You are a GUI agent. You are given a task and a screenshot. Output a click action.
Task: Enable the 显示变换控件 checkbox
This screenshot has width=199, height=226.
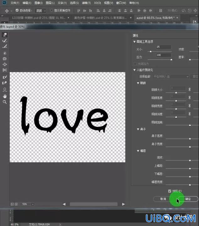coord(51,10)
